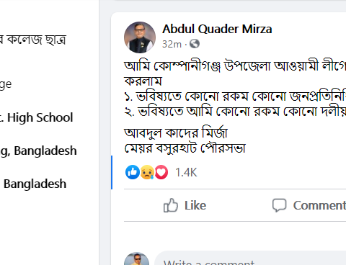Click the first line of Bengali post text
This screenshot has height=265, width=346.
click(235, 66)
